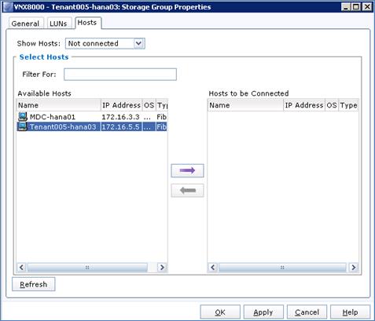This screenshot has height=321, width=375.
Task: Sort Hosts to be Connected by Name header
Action: 245,105
